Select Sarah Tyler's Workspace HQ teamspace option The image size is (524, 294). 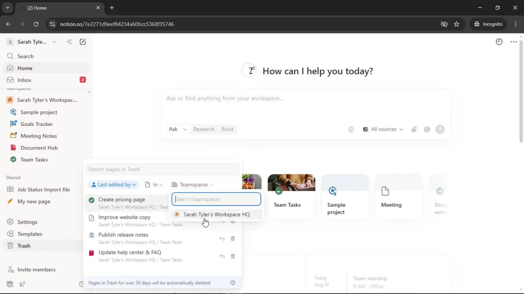217,215
